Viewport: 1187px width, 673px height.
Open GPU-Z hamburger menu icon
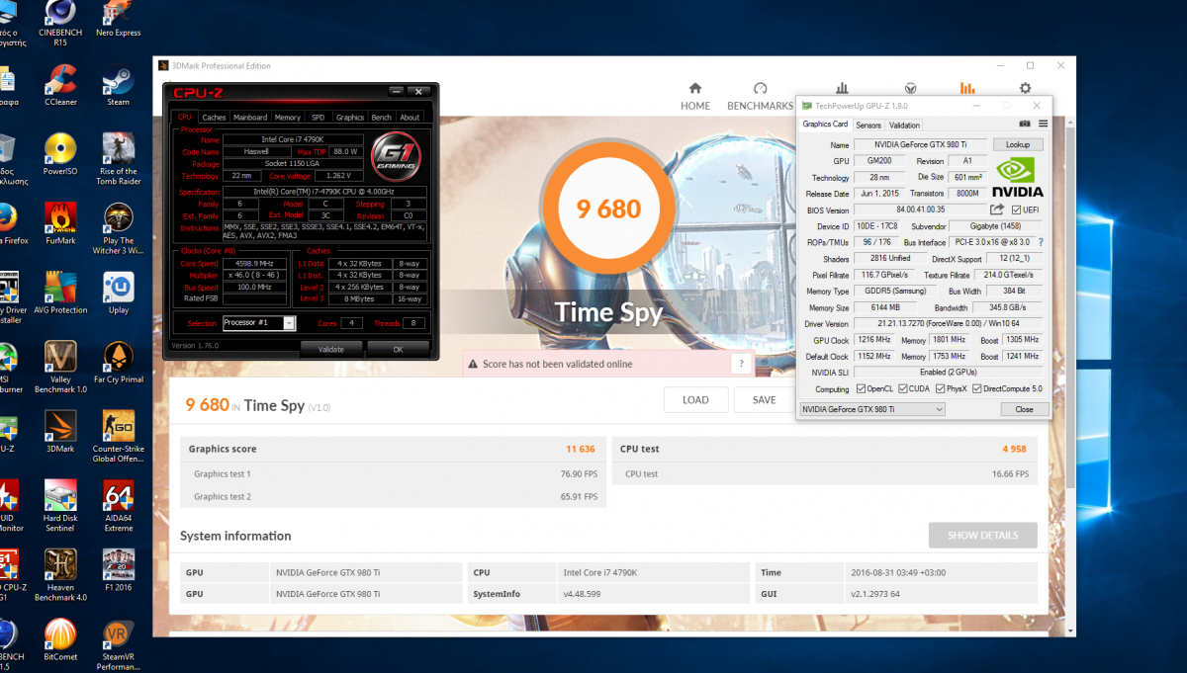(1041, 124)
